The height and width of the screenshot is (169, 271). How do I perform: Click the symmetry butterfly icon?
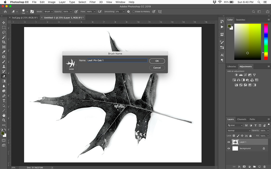point(160,12)
